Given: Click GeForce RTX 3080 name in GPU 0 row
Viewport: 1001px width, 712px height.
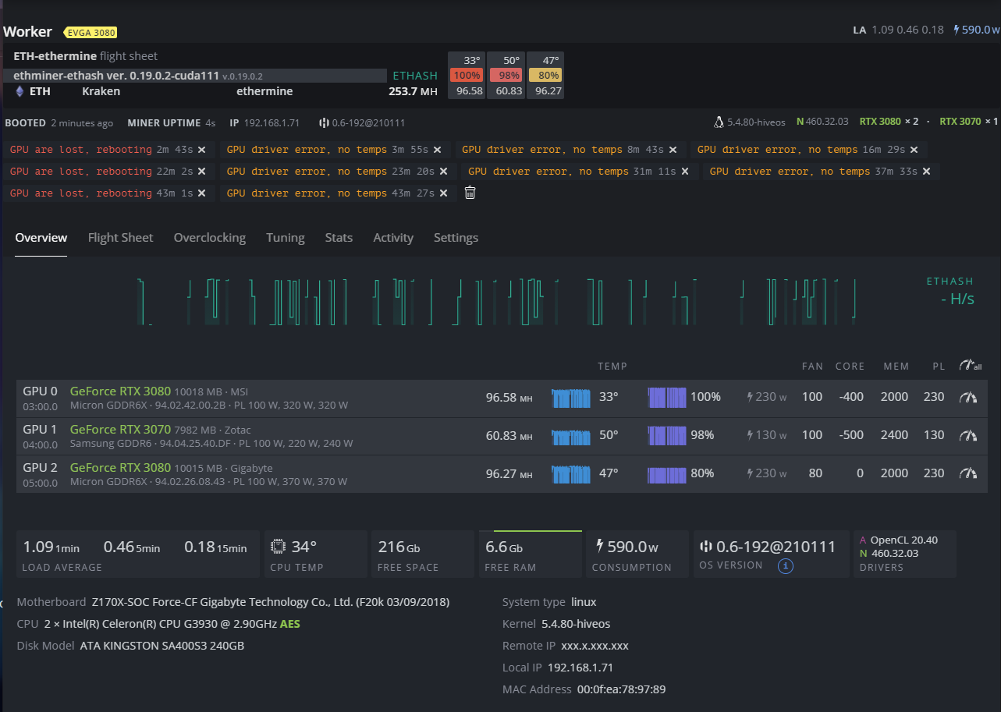Looking at the screenshot, I should point(120,391).
